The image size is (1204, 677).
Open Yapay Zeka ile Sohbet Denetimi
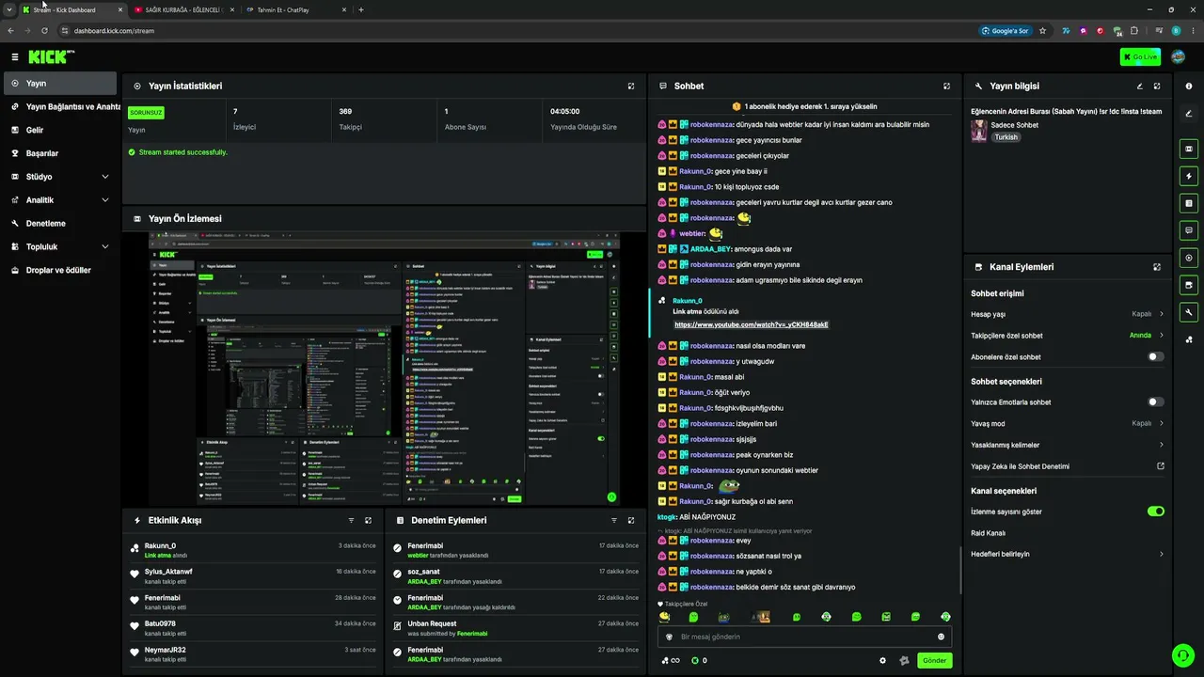point(1068,466)
